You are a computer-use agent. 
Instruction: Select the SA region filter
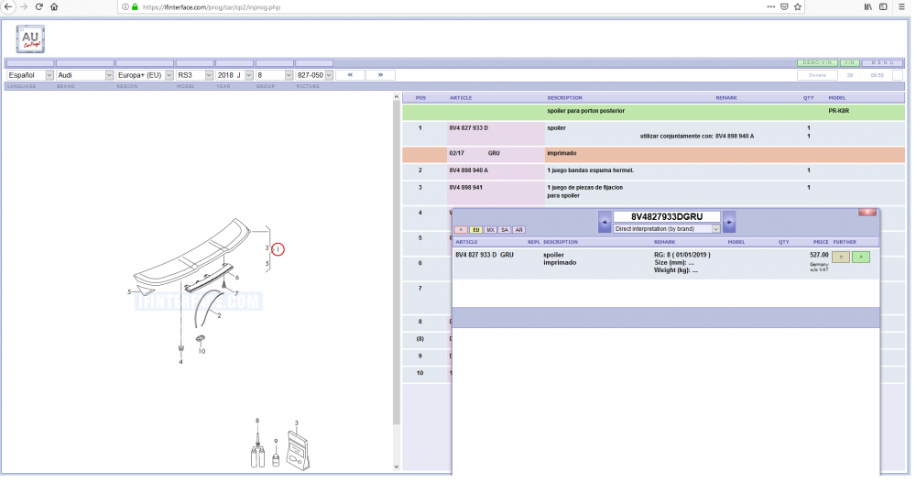coord(504,230)
